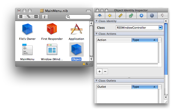Open the Effects inspector tab with the diamond icon
The width and height of the screenshot is (172, 110).
click(110, 15)
